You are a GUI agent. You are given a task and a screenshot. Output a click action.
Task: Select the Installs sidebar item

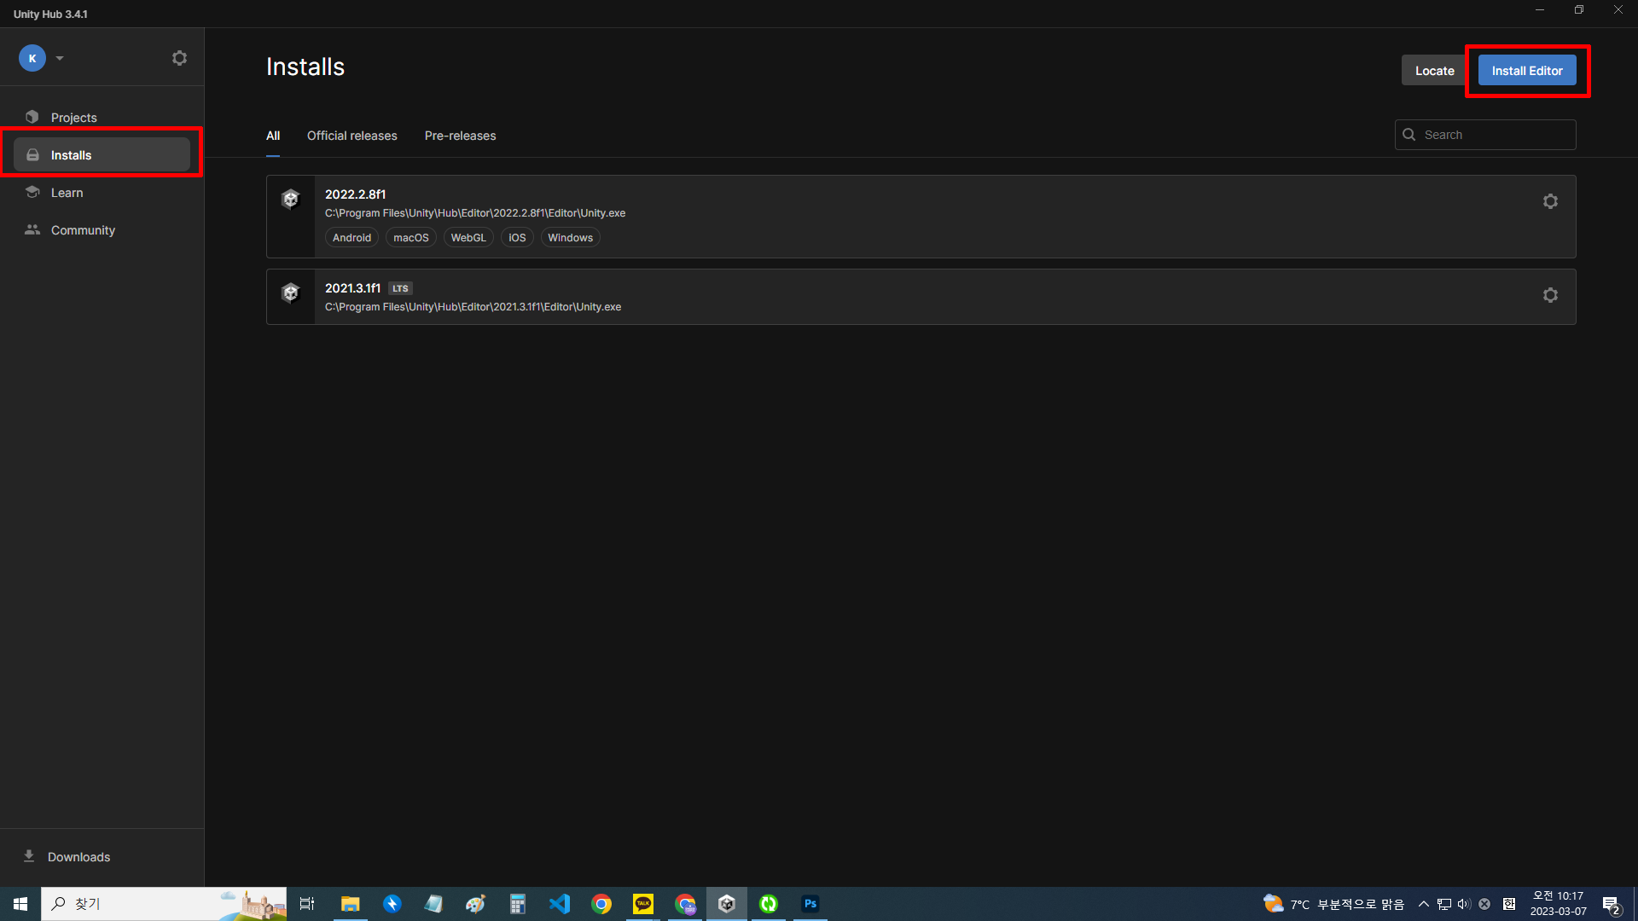coord(102,155)
